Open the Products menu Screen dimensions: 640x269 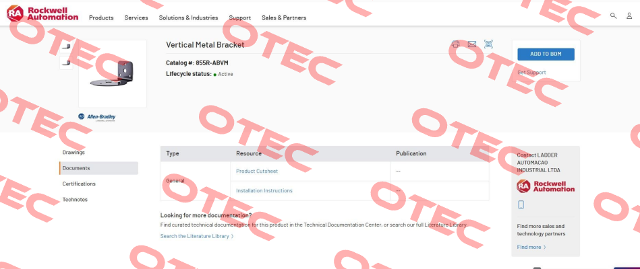(x=101, y=18)
